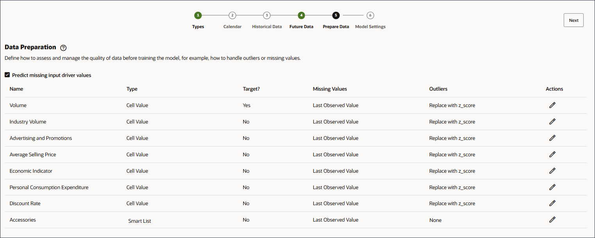
Task: Click pencil icon for Industry Volume
Action: coord(552,122)
